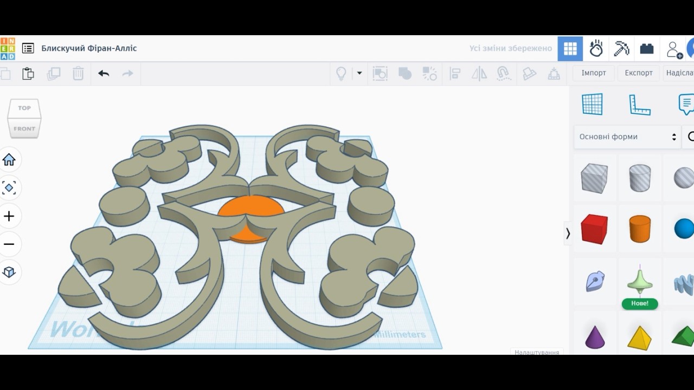Image resolution: width=694 pixels, height=390 pixels.
Task: Open the Основні форми shape library dropdown
Action: point(627,136)
